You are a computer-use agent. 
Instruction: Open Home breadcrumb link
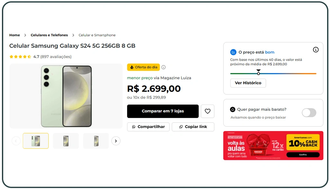point(14,35)
